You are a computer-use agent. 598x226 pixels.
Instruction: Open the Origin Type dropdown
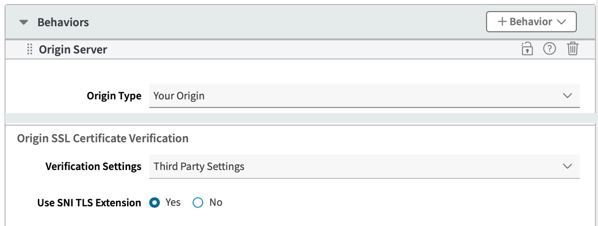pos(353,96)
